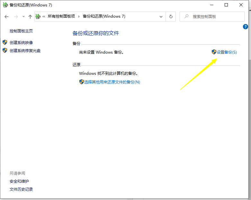This screenshot has width=251, height=200.
Task: Click the double chevron before 所有控制面板项
Action: pos(44,16)
